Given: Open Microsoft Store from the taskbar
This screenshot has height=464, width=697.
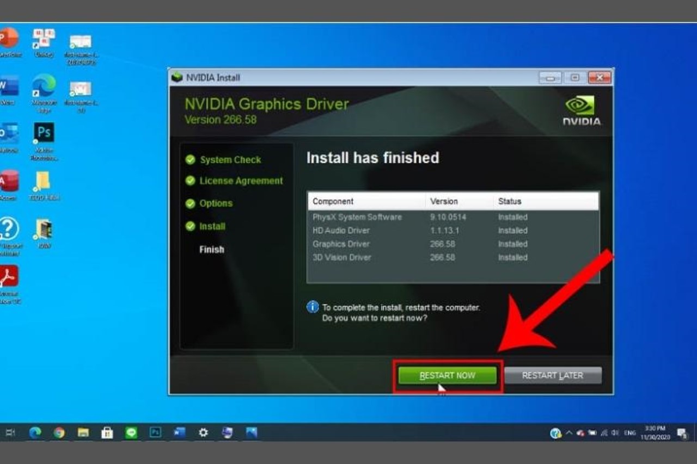Looking at the screenshot, I should pos(107,433).
